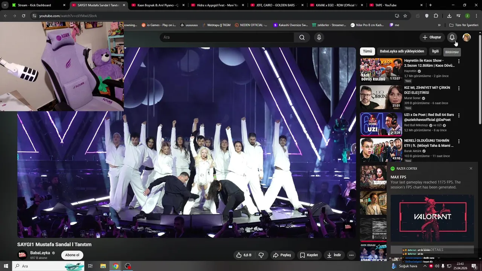This screenshot has width=482, height=271.
Task: Open Kakashi Oversize Sw... bookmark
Action: (290, 25)
